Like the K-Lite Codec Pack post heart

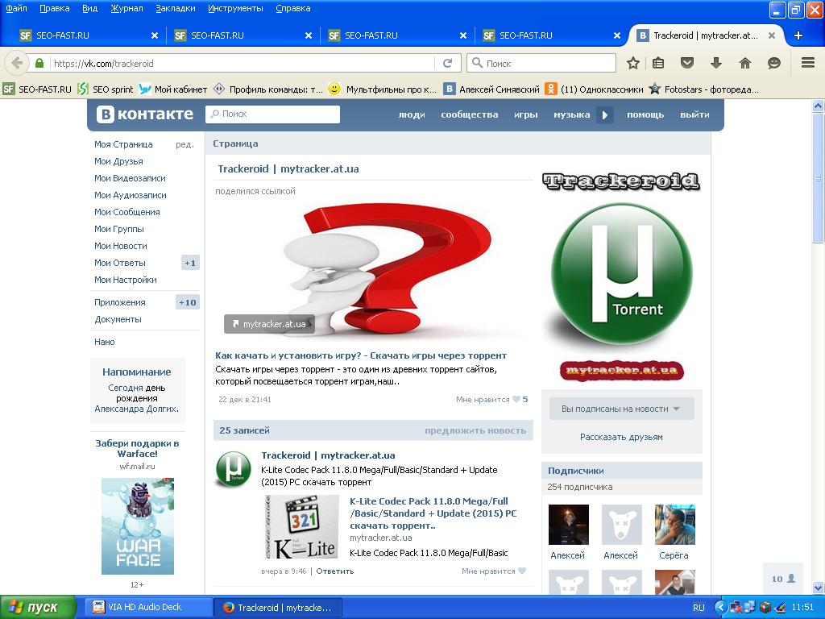point(522,571)
